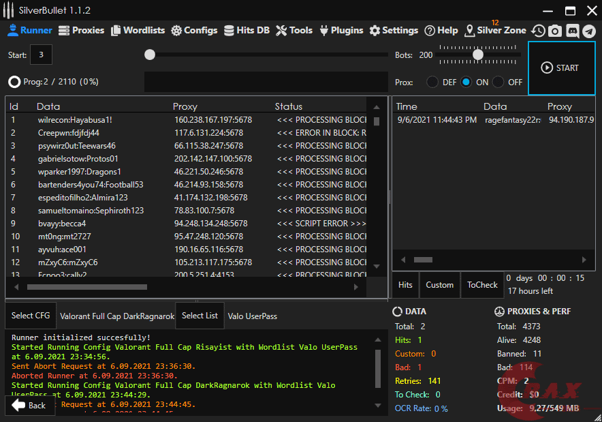Switch to the ToCheck tab
The width and height of the screenshot is (602, 422).
coord(482,285)
